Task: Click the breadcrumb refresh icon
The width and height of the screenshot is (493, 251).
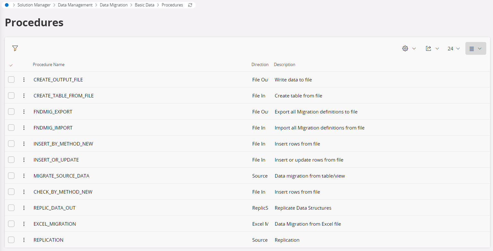Action: (190, 5)
